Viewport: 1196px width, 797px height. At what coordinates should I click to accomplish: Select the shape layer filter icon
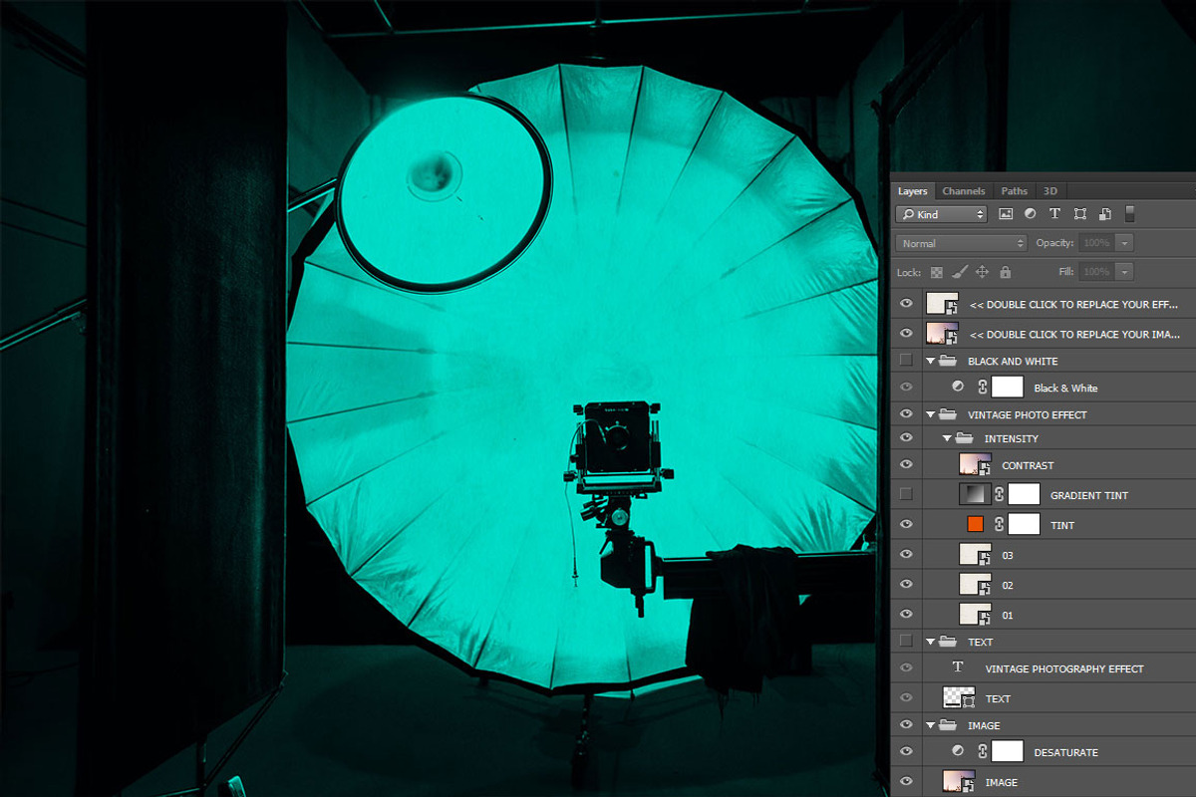pos(1080,214)
